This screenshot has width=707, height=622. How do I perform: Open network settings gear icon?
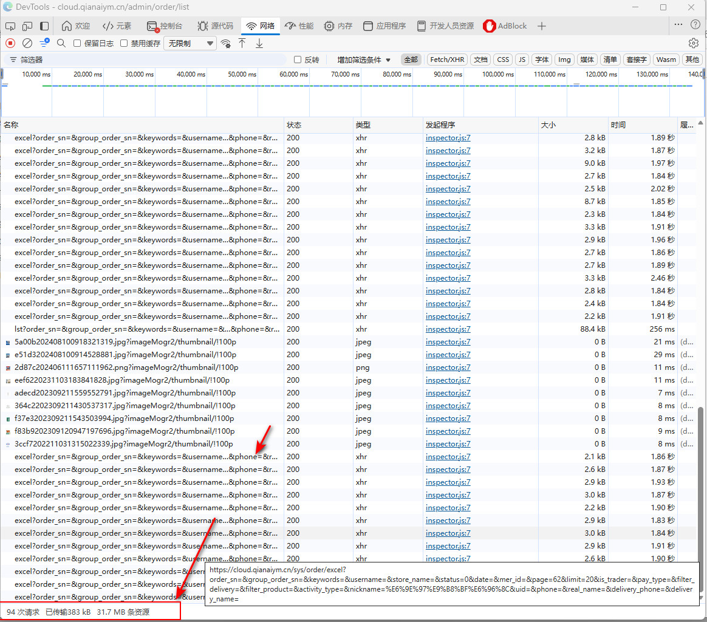(x=694, y=43)
